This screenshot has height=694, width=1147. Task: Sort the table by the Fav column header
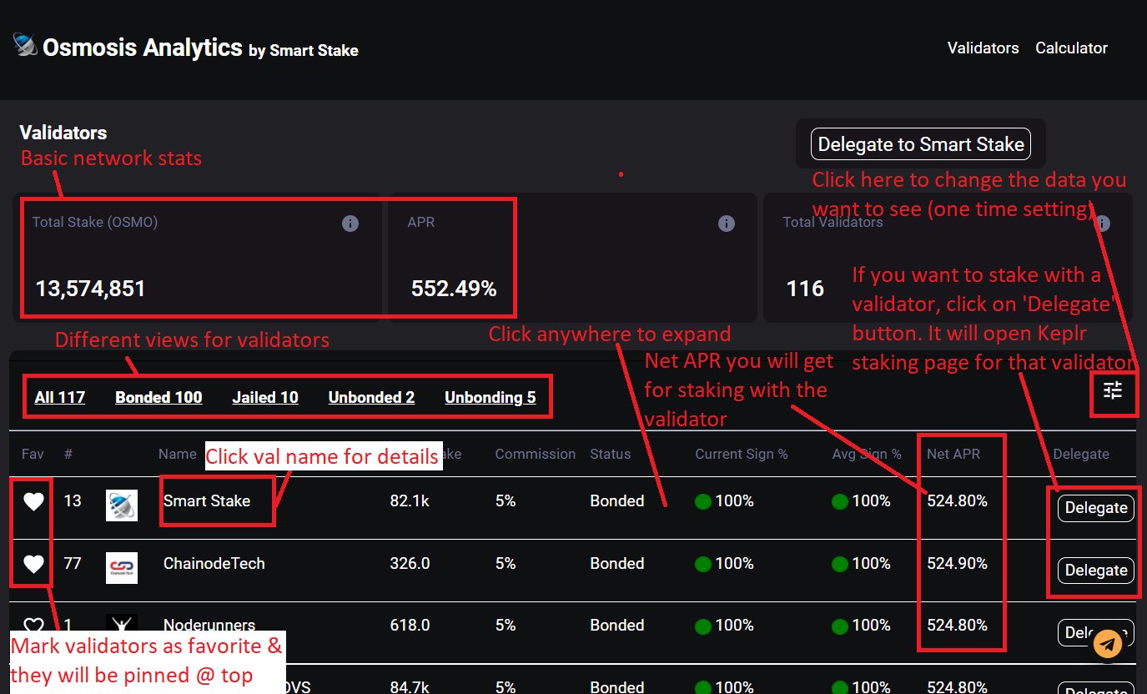[33, 455]
